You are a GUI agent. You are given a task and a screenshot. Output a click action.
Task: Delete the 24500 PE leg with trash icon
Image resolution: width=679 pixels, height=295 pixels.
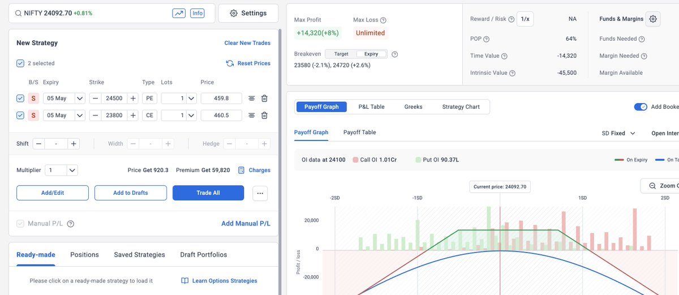click(264, 99)
